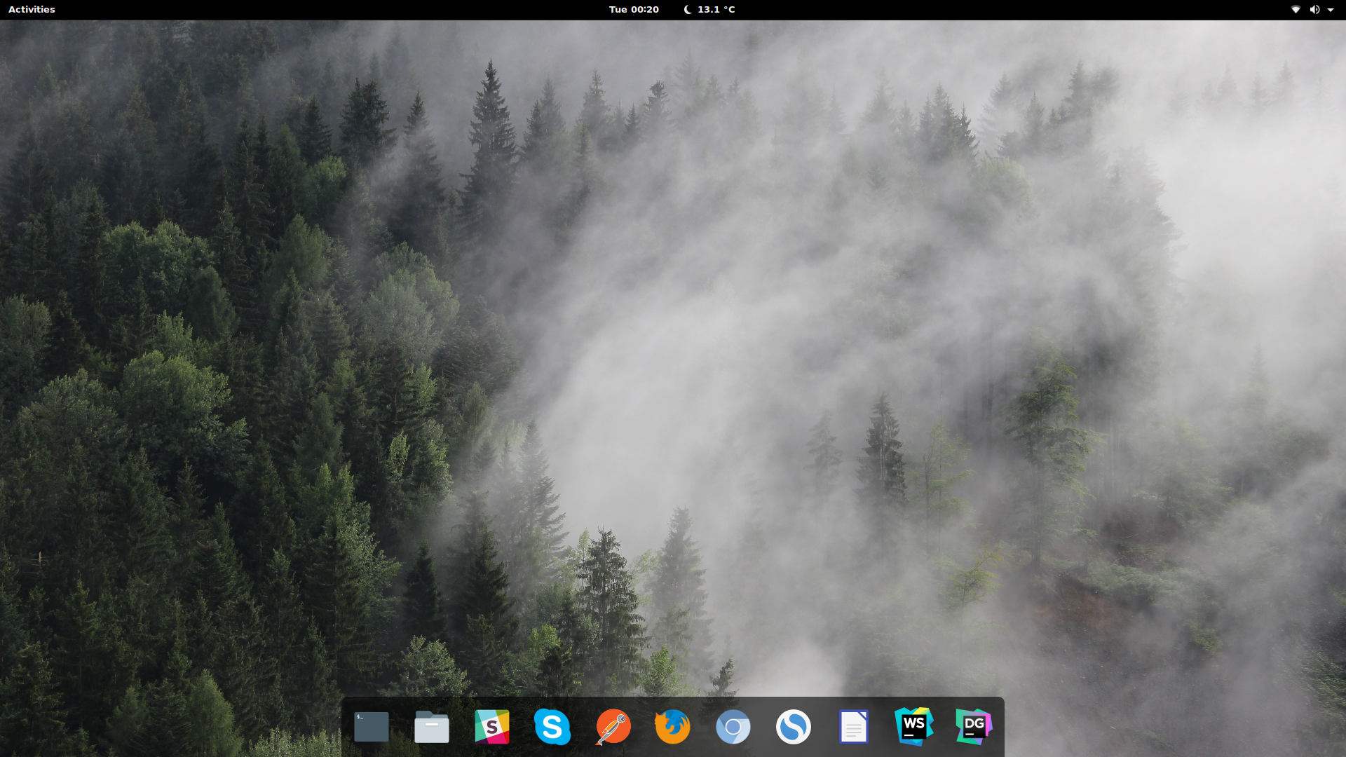This screenshot has width=1346, height=757.
Task: Open the Activities overview
Action: click(x=32, y=9)
